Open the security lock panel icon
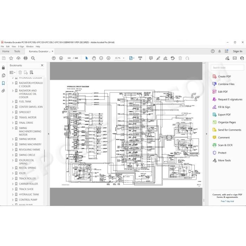Viewport: 246px width, 246px height. pos(3,67)
